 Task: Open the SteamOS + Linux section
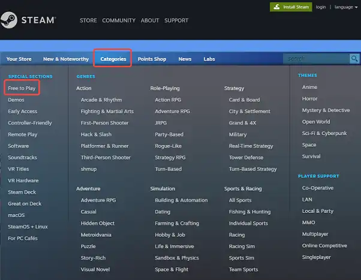click(x=28, y=227)
